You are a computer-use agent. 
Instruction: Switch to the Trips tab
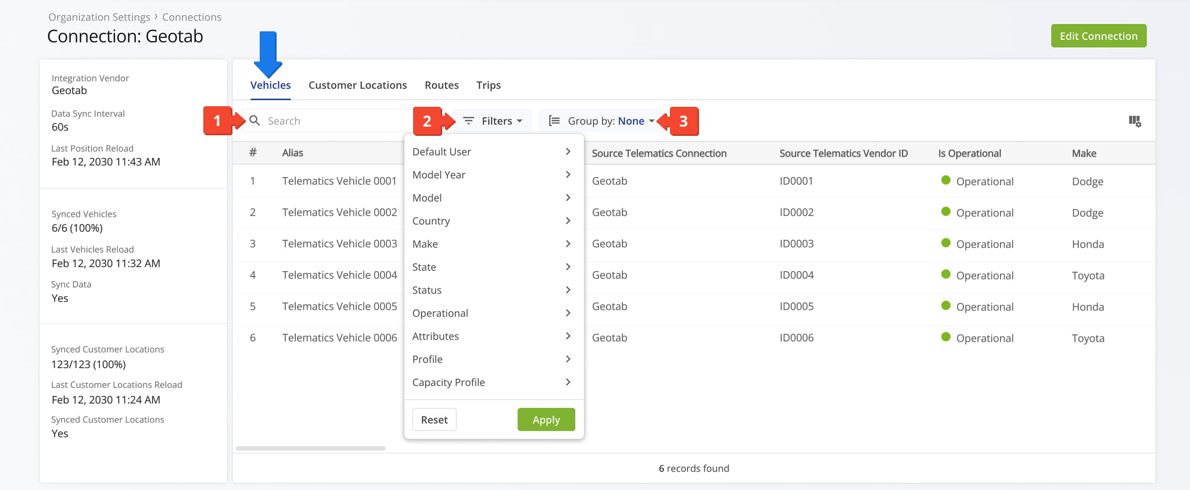pyautogui.click(x=489, y=85)
